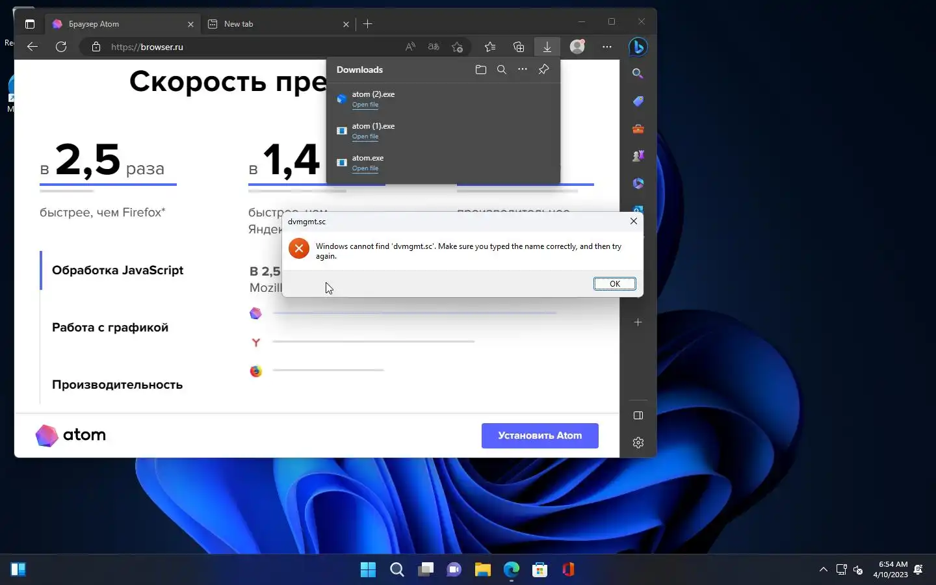
Task: Select the Производительность tab
Action: [x=118, y=385]
